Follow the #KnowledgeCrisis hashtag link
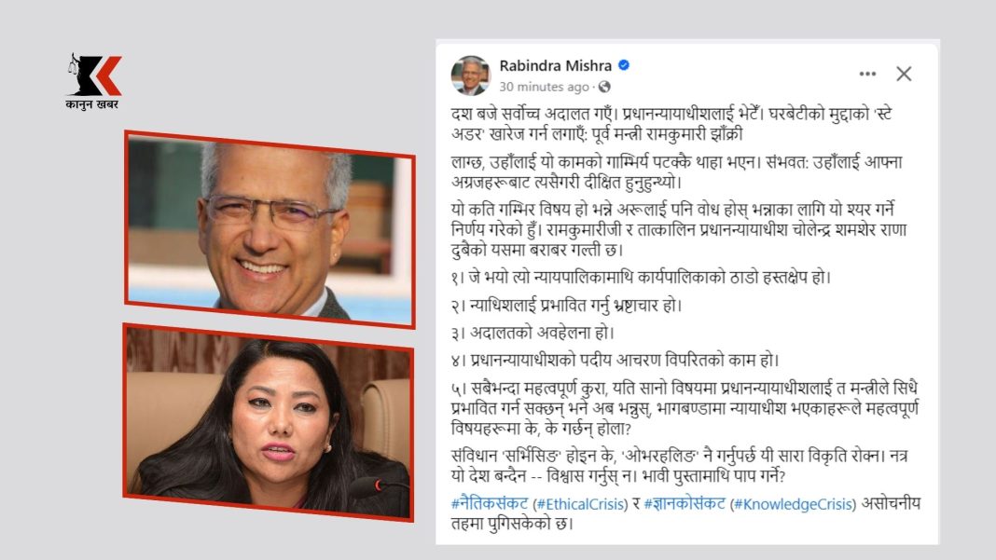The height and width of the screenshot is (560, 996). tap(793, 504)
